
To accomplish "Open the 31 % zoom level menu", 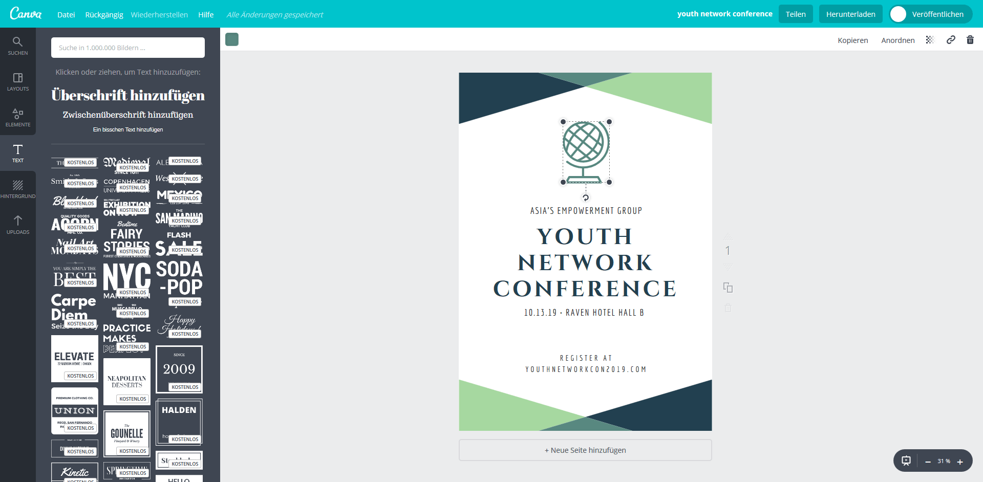I will [x=944, y=462].
